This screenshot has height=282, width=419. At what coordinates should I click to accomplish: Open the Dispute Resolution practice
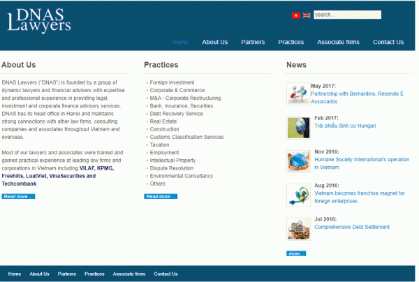click(172, 168)
